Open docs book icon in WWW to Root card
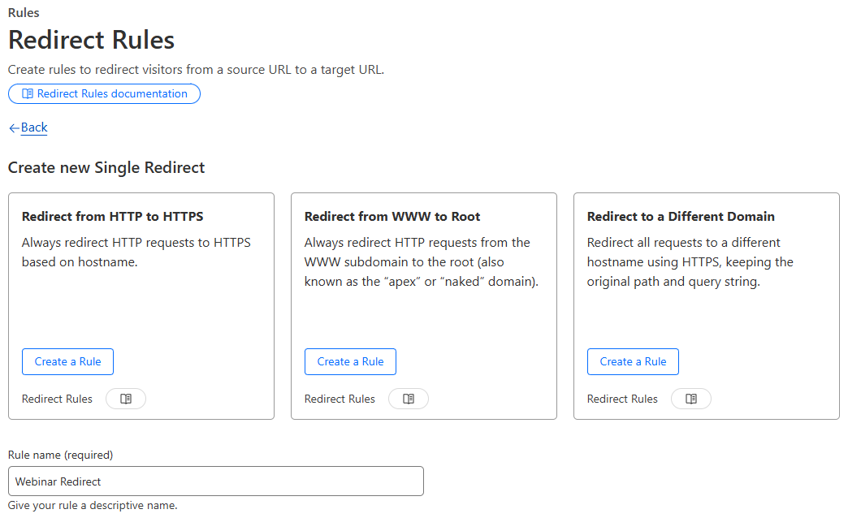This screenshot has height=518, width=848. tap(409, 399)
